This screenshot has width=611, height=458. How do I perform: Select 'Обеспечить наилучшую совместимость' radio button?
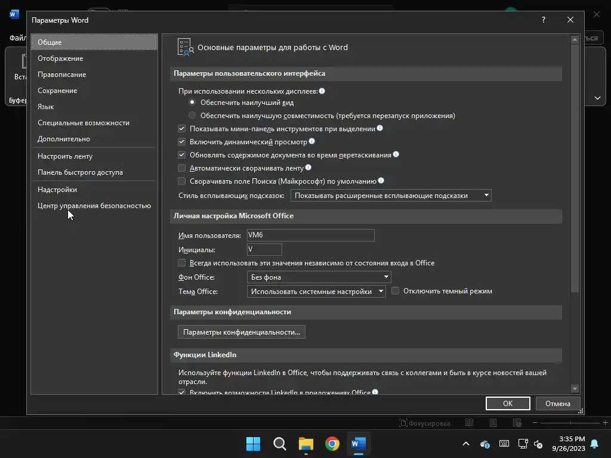192,115
